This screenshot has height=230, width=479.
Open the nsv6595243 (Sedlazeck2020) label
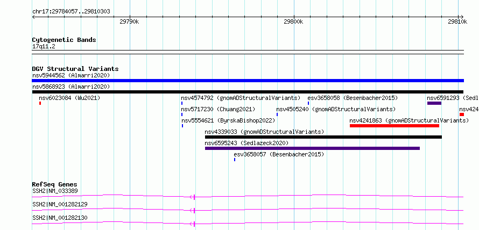(246, 143)
